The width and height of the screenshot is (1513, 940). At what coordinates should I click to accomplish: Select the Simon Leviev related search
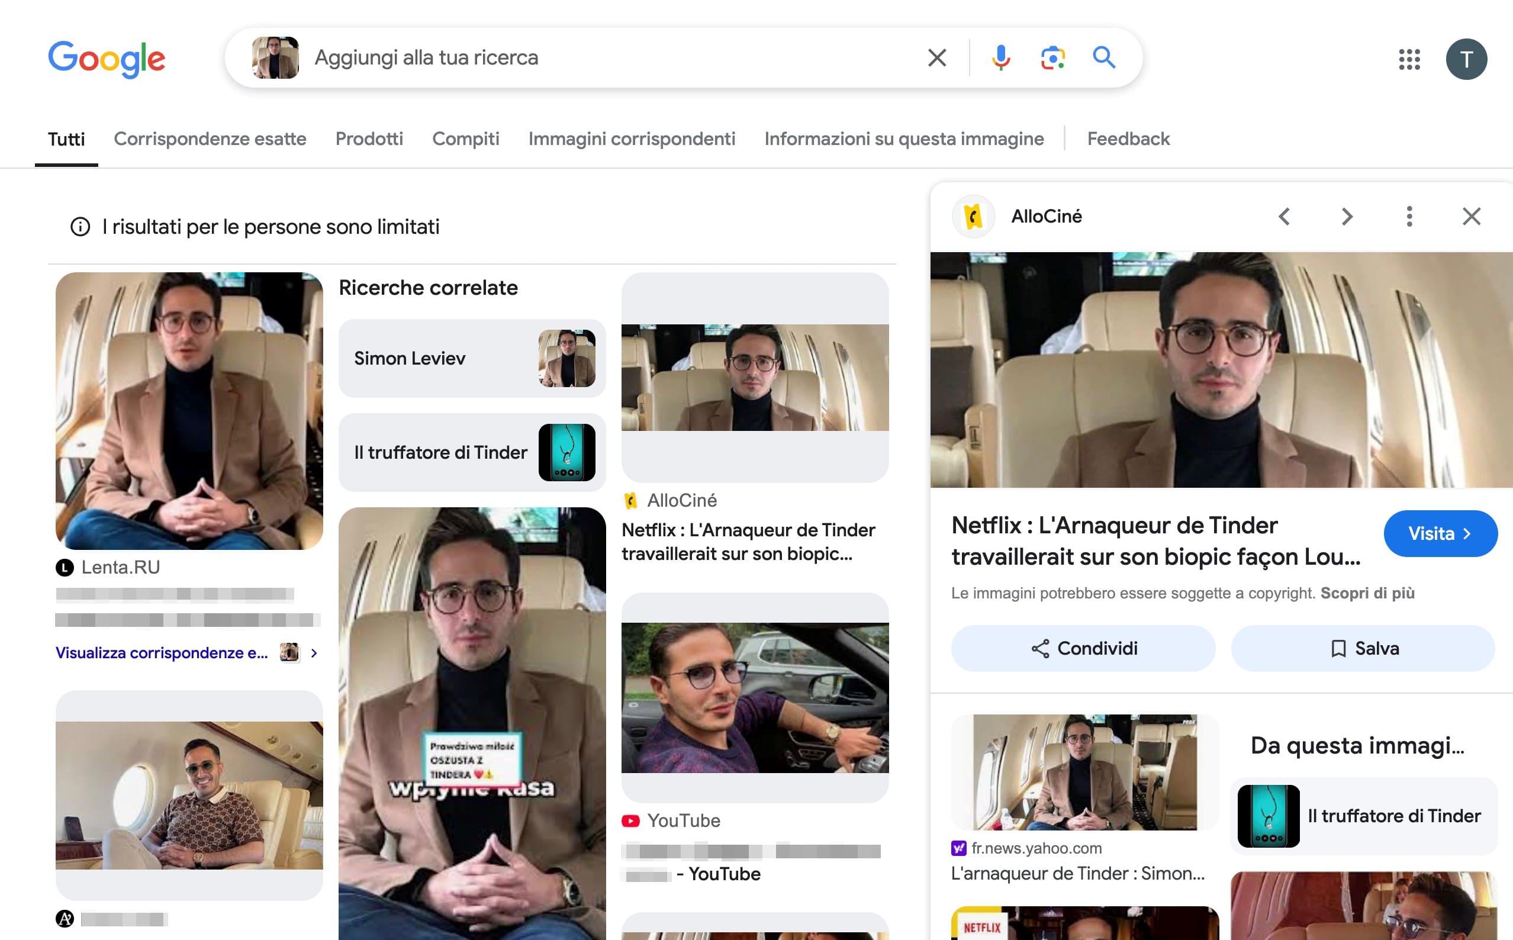click(472, 359)
